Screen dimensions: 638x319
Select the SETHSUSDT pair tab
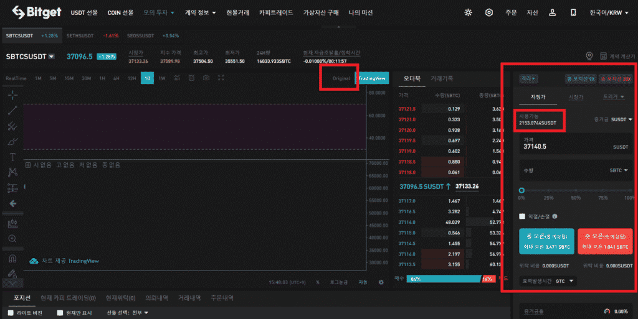(x=92, y=35)
